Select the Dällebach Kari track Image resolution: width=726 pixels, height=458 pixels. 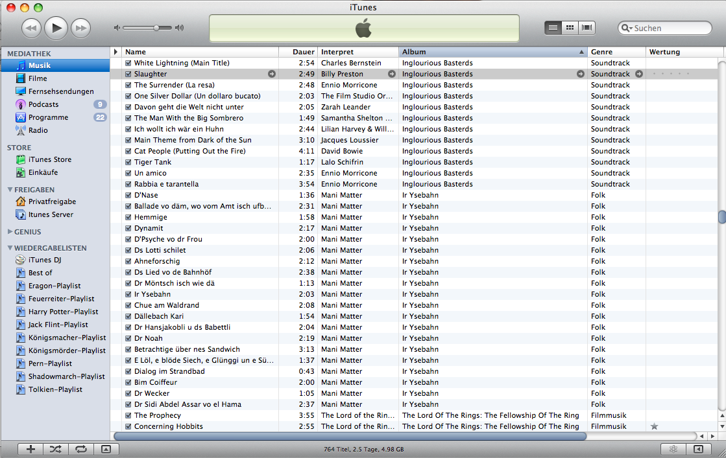click(159, 316)
